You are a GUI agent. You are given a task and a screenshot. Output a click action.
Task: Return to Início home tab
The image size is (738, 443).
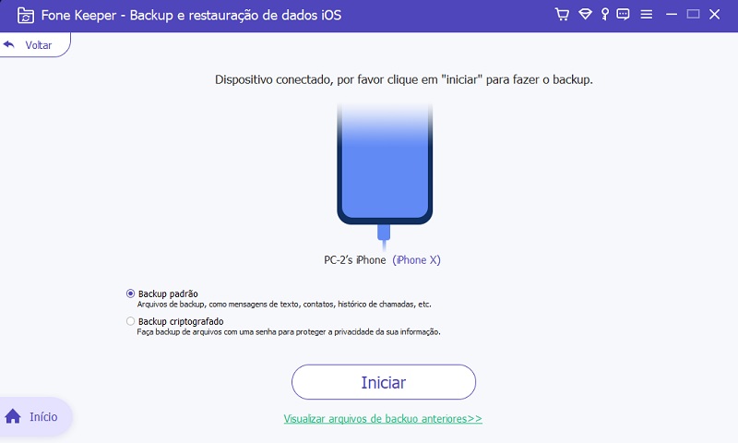[x=36, y=416]
